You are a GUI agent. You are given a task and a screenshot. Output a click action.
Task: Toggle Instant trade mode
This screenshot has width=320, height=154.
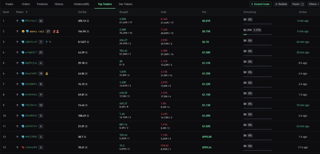(260, 4)
